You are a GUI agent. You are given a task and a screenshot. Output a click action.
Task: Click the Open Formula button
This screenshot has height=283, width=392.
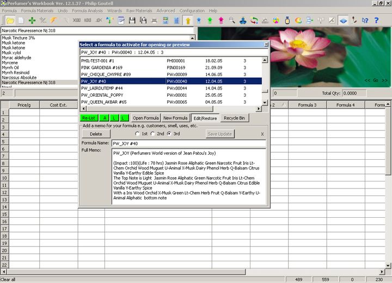[145, 118]
